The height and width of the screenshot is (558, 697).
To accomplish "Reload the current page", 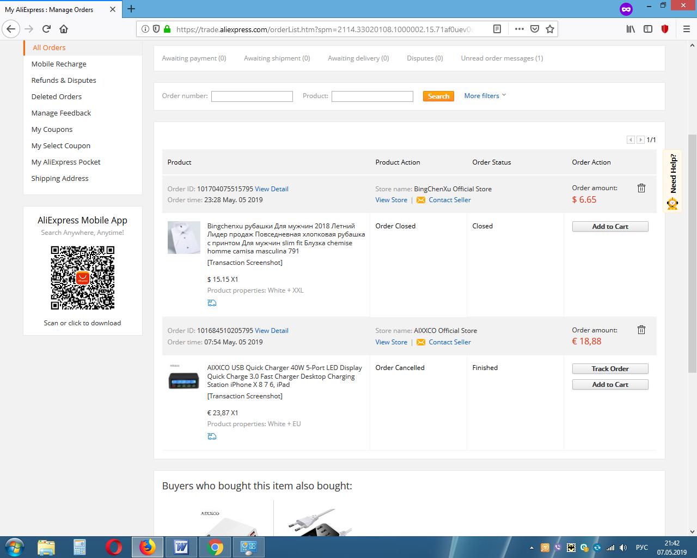I will 47,29.
